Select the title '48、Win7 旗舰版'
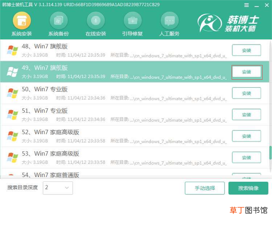The image size is (272, 225). pos(45,46)
